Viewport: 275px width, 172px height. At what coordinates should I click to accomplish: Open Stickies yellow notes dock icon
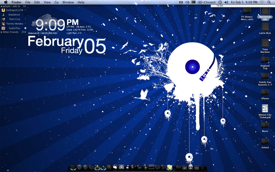[169, 167]
